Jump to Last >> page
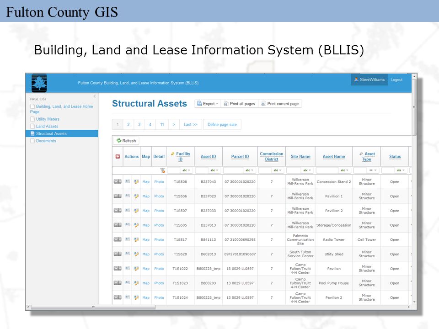Image resolution: width=439 pixels, height=329 pixels. (190, 124)
